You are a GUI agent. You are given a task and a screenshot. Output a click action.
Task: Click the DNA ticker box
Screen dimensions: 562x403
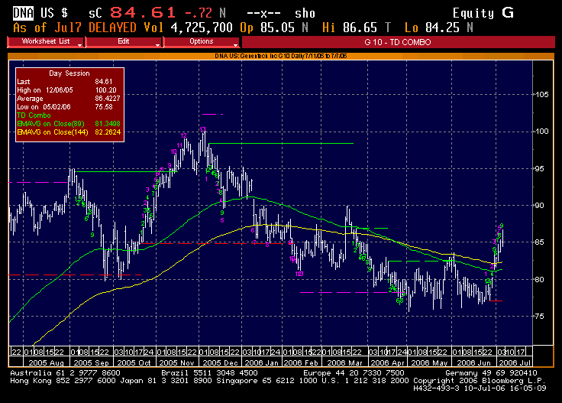24,13
